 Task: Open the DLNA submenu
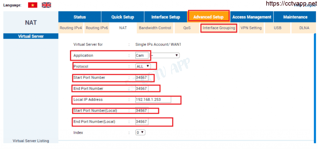(304, 28)
